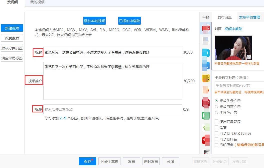Click the 标签 tag input field
Screen dimensions: 264x168
click(112, 109)
